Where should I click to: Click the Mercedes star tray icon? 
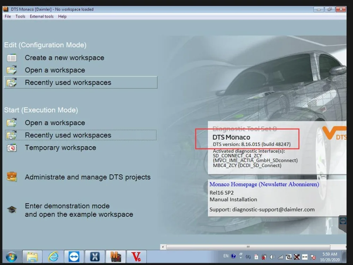[248, 257]
